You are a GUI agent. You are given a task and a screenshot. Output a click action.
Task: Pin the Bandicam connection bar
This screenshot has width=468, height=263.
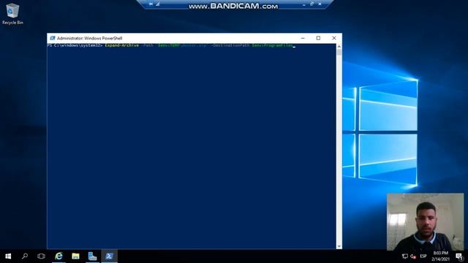151,4
